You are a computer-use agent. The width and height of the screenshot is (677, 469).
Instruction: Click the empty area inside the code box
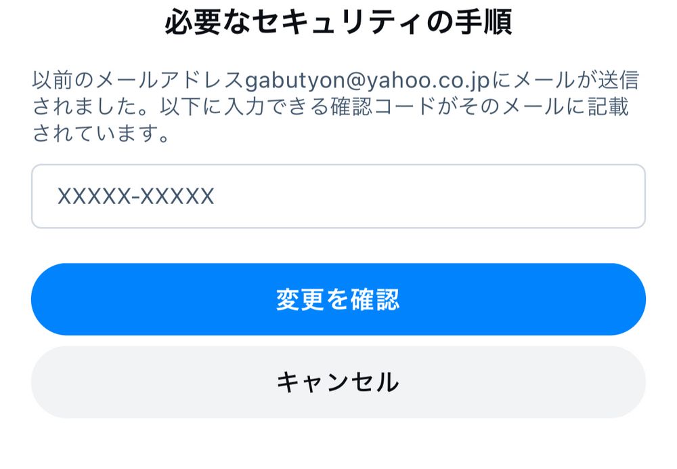point(432,197)
